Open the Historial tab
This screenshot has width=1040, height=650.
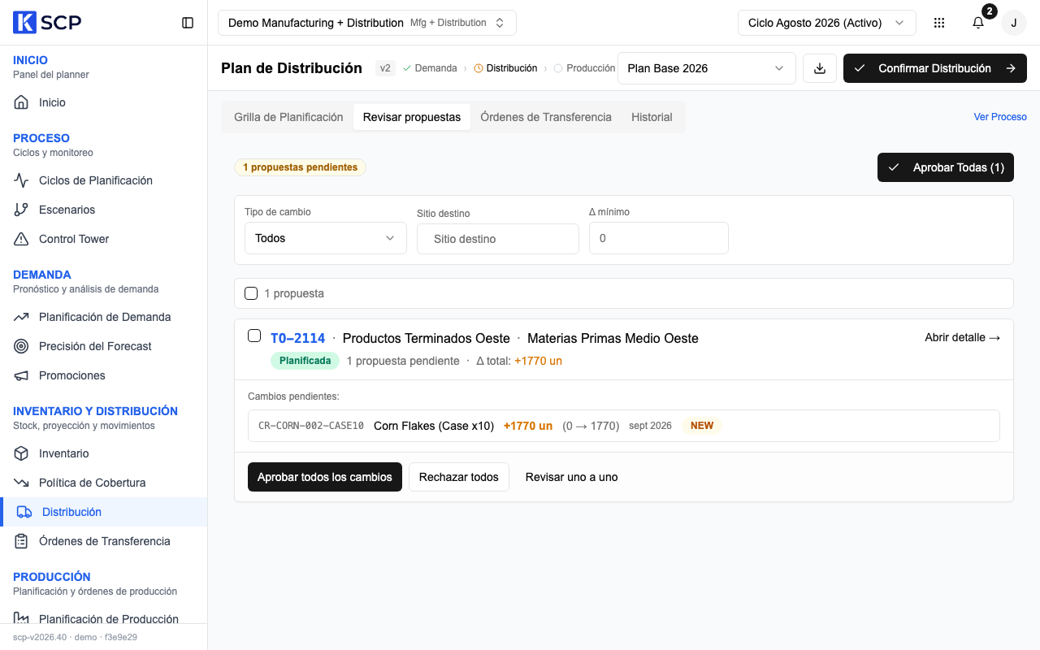pyautogui.click(x=652, y=117)
